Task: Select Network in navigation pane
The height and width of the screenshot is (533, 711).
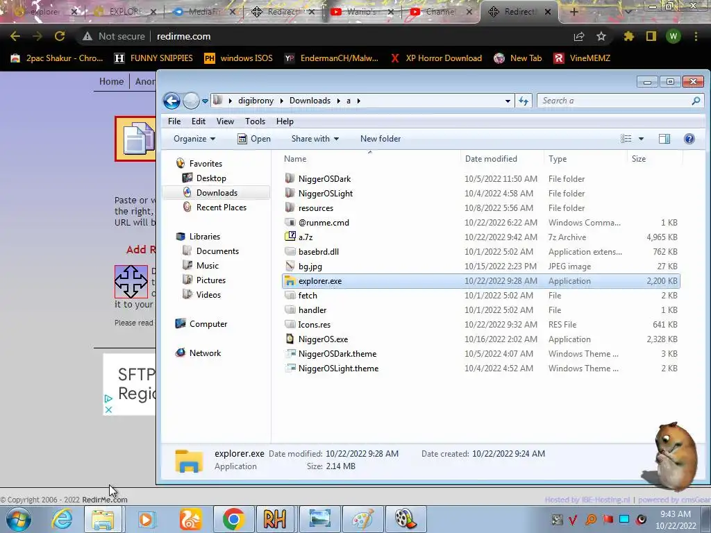Action: click(205, 353)
